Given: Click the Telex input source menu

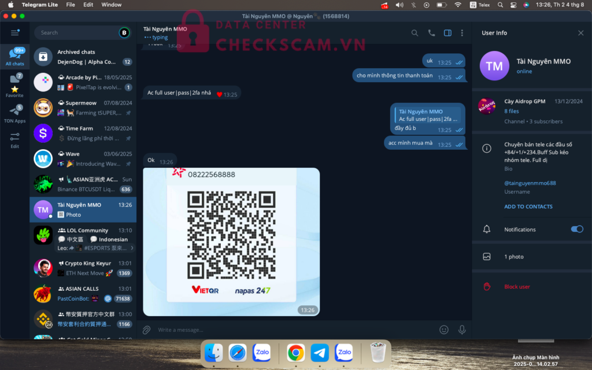Looking at the screenshot, I should pyautogui.click(x=480, y=5).
